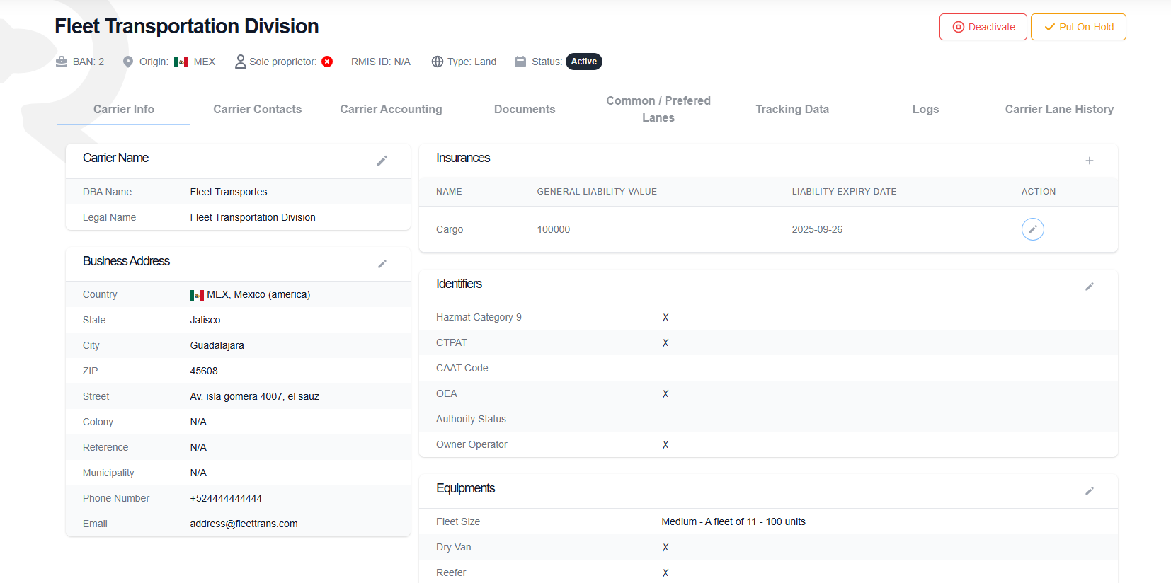Open Common / Prefered Lanes tab
Screen dimensions: 1171x583
click(658, 109)
